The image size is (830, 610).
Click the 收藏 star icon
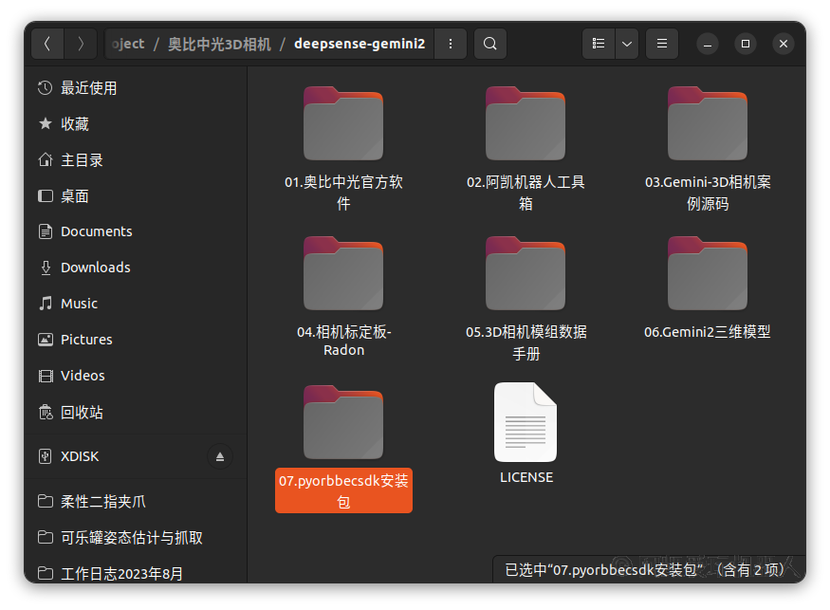[x=46, y=124]
